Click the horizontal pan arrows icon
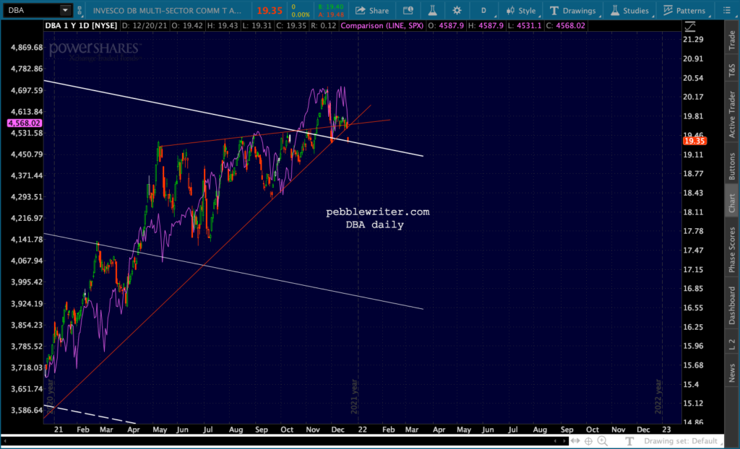 575,442
